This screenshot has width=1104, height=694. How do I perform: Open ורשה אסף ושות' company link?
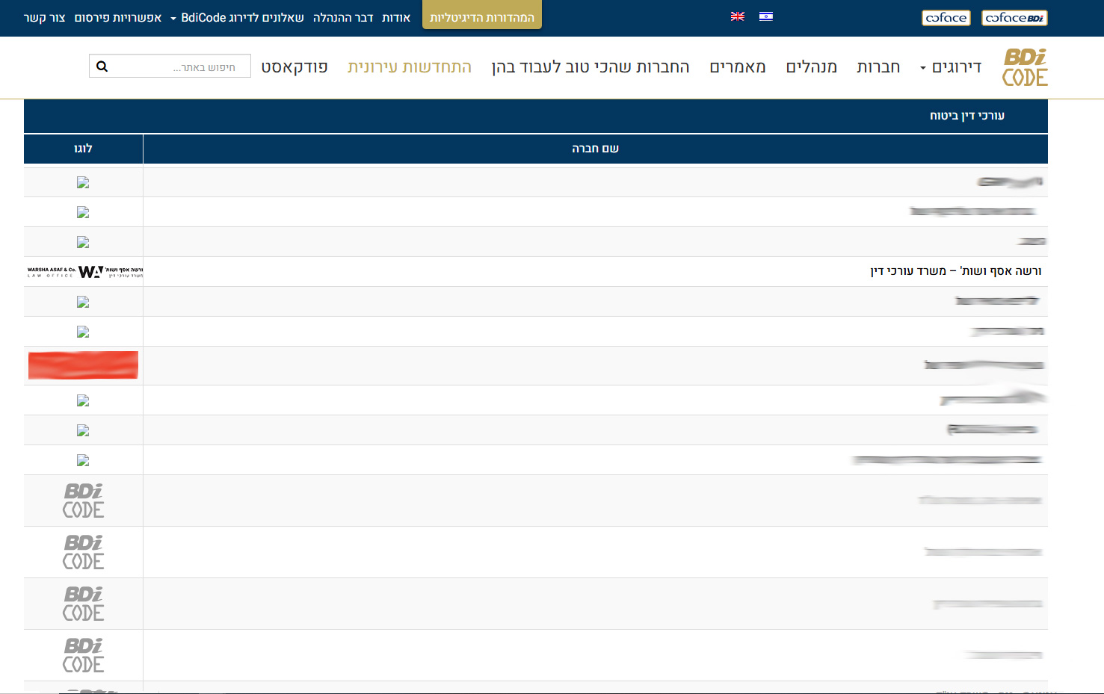tap(955, 271)
